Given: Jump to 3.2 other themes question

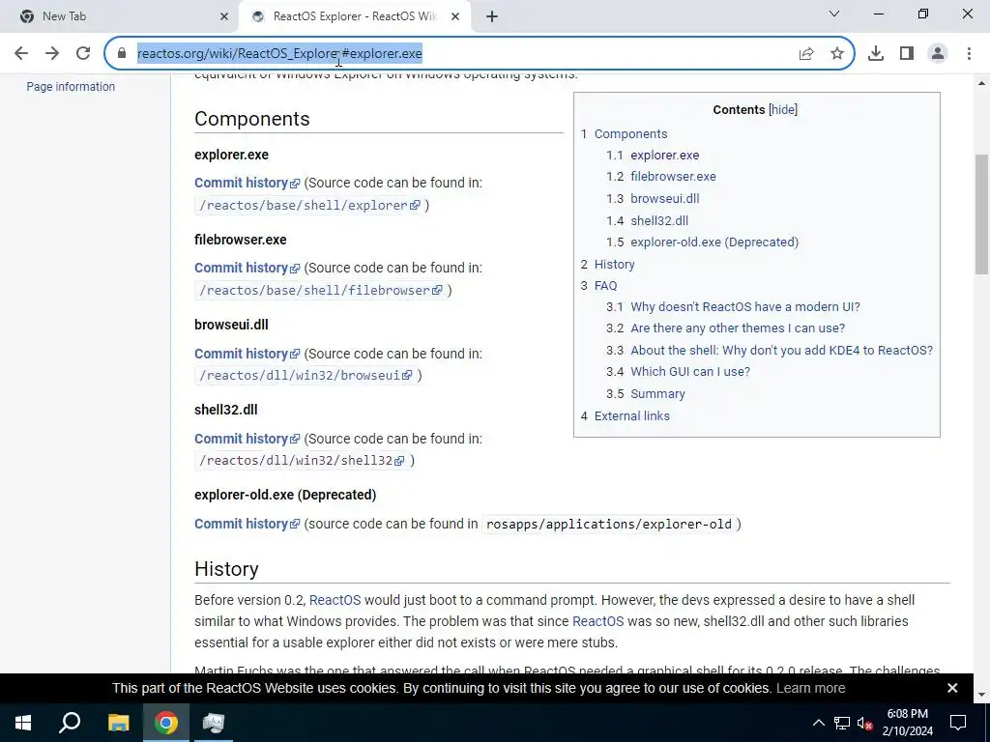Looking at the screenshot, I should tap(725, 328).
